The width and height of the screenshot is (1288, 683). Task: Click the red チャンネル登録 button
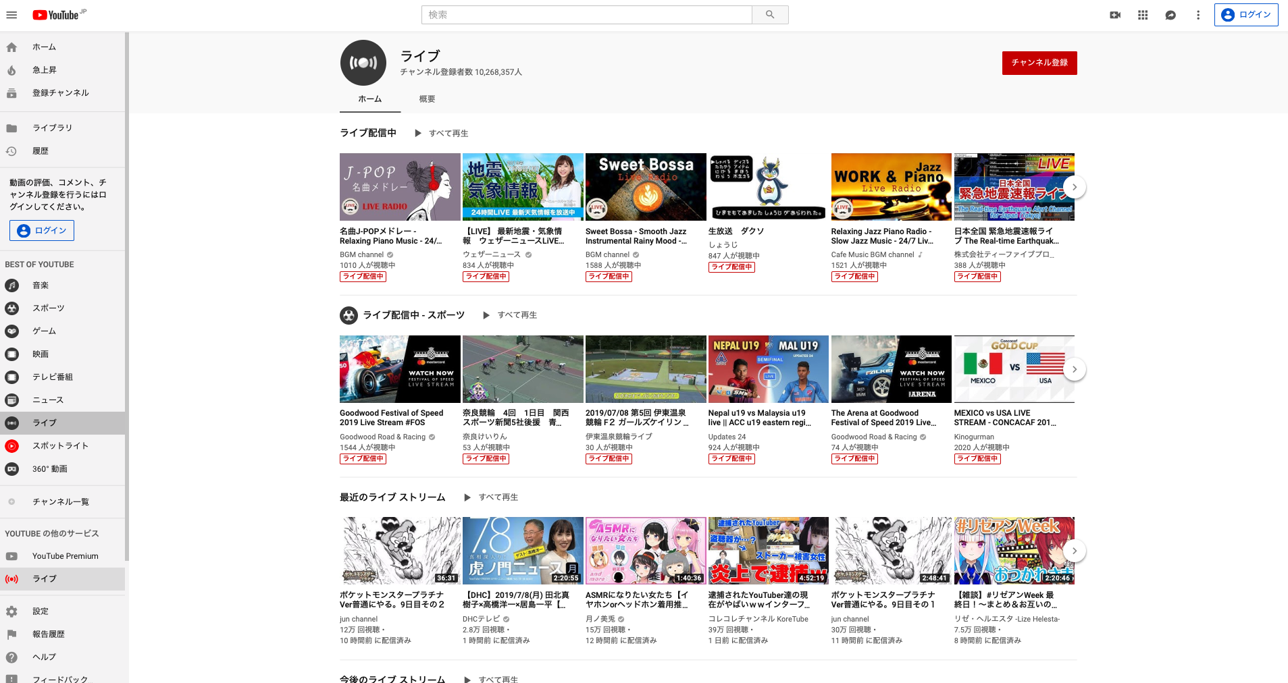(x=1039, y=63)
